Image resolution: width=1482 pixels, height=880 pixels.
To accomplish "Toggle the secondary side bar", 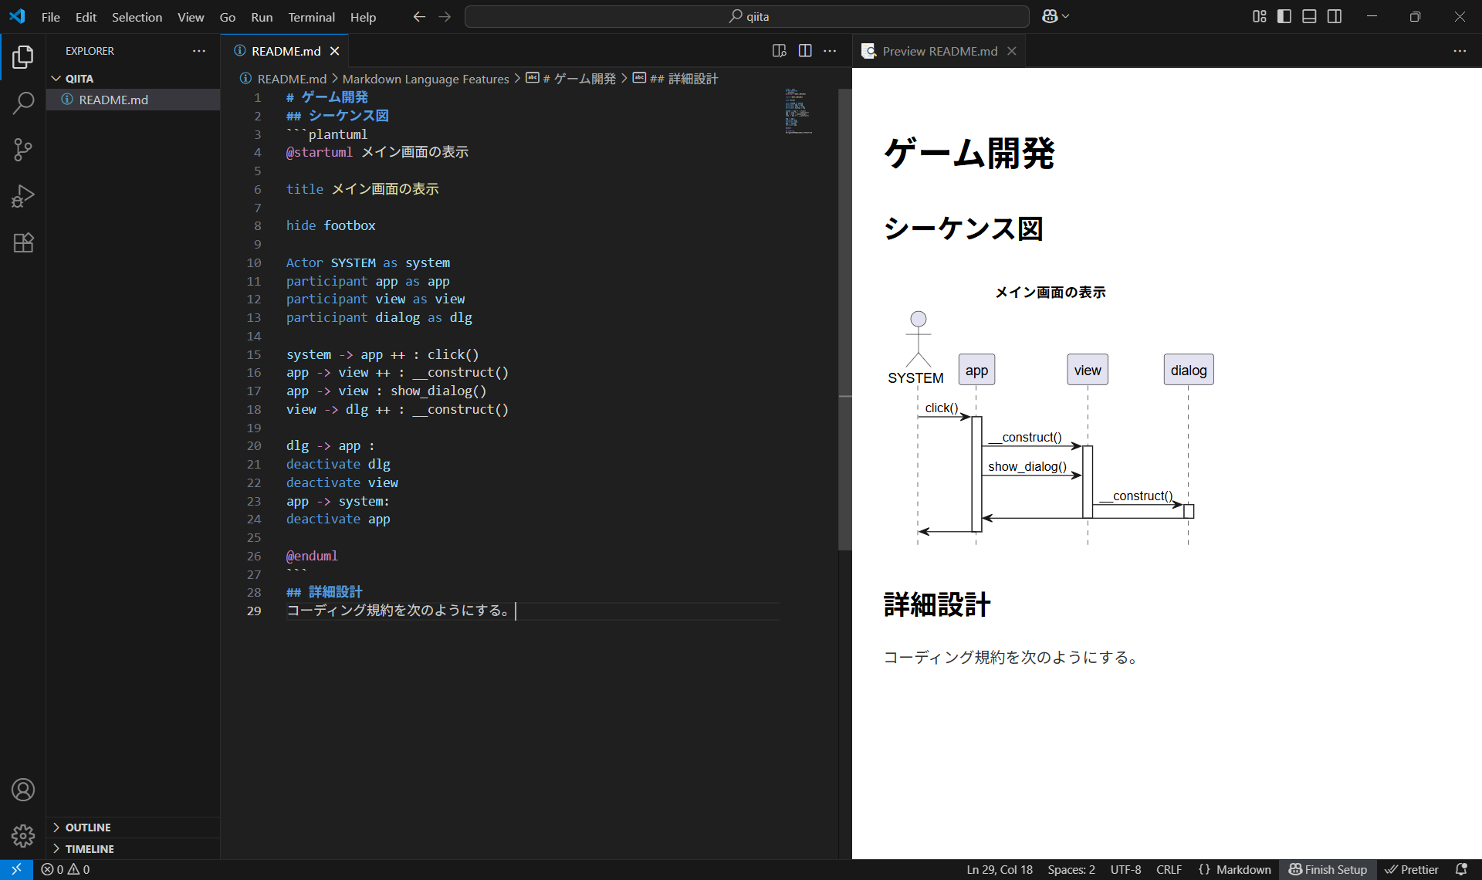I will (x=1335, y=16).
